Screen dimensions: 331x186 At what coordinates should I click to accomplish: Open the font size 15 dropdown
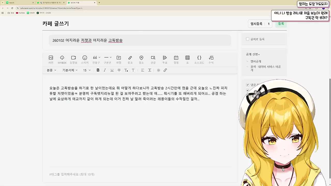(87, 70)
